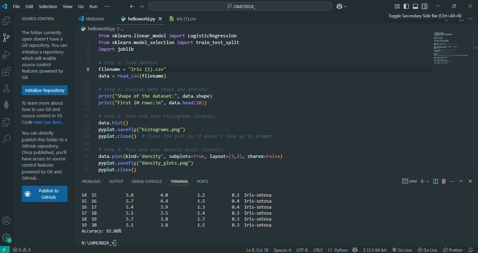
Task: Open the Run menu
Action: click(x=93, y=6)
